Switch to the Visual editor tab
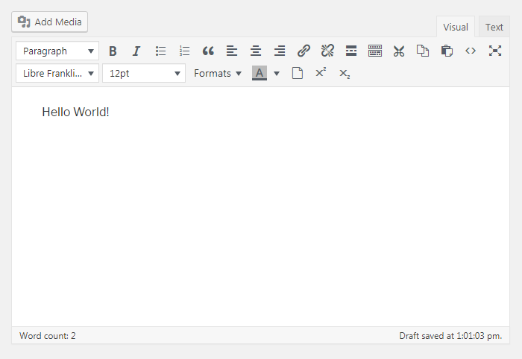This screenshot has width=522, height=359. click(x=456, y=27)
